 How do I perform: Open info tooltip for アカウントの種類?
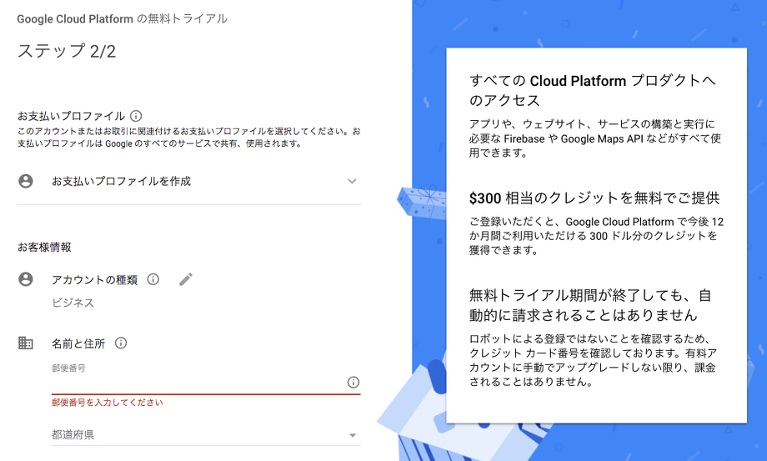click(153, 279)
